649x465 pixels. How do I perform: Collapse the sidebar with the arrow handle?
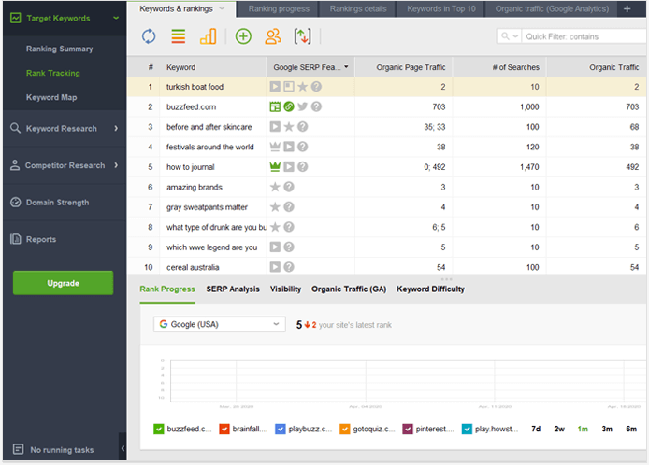(123, 448)
